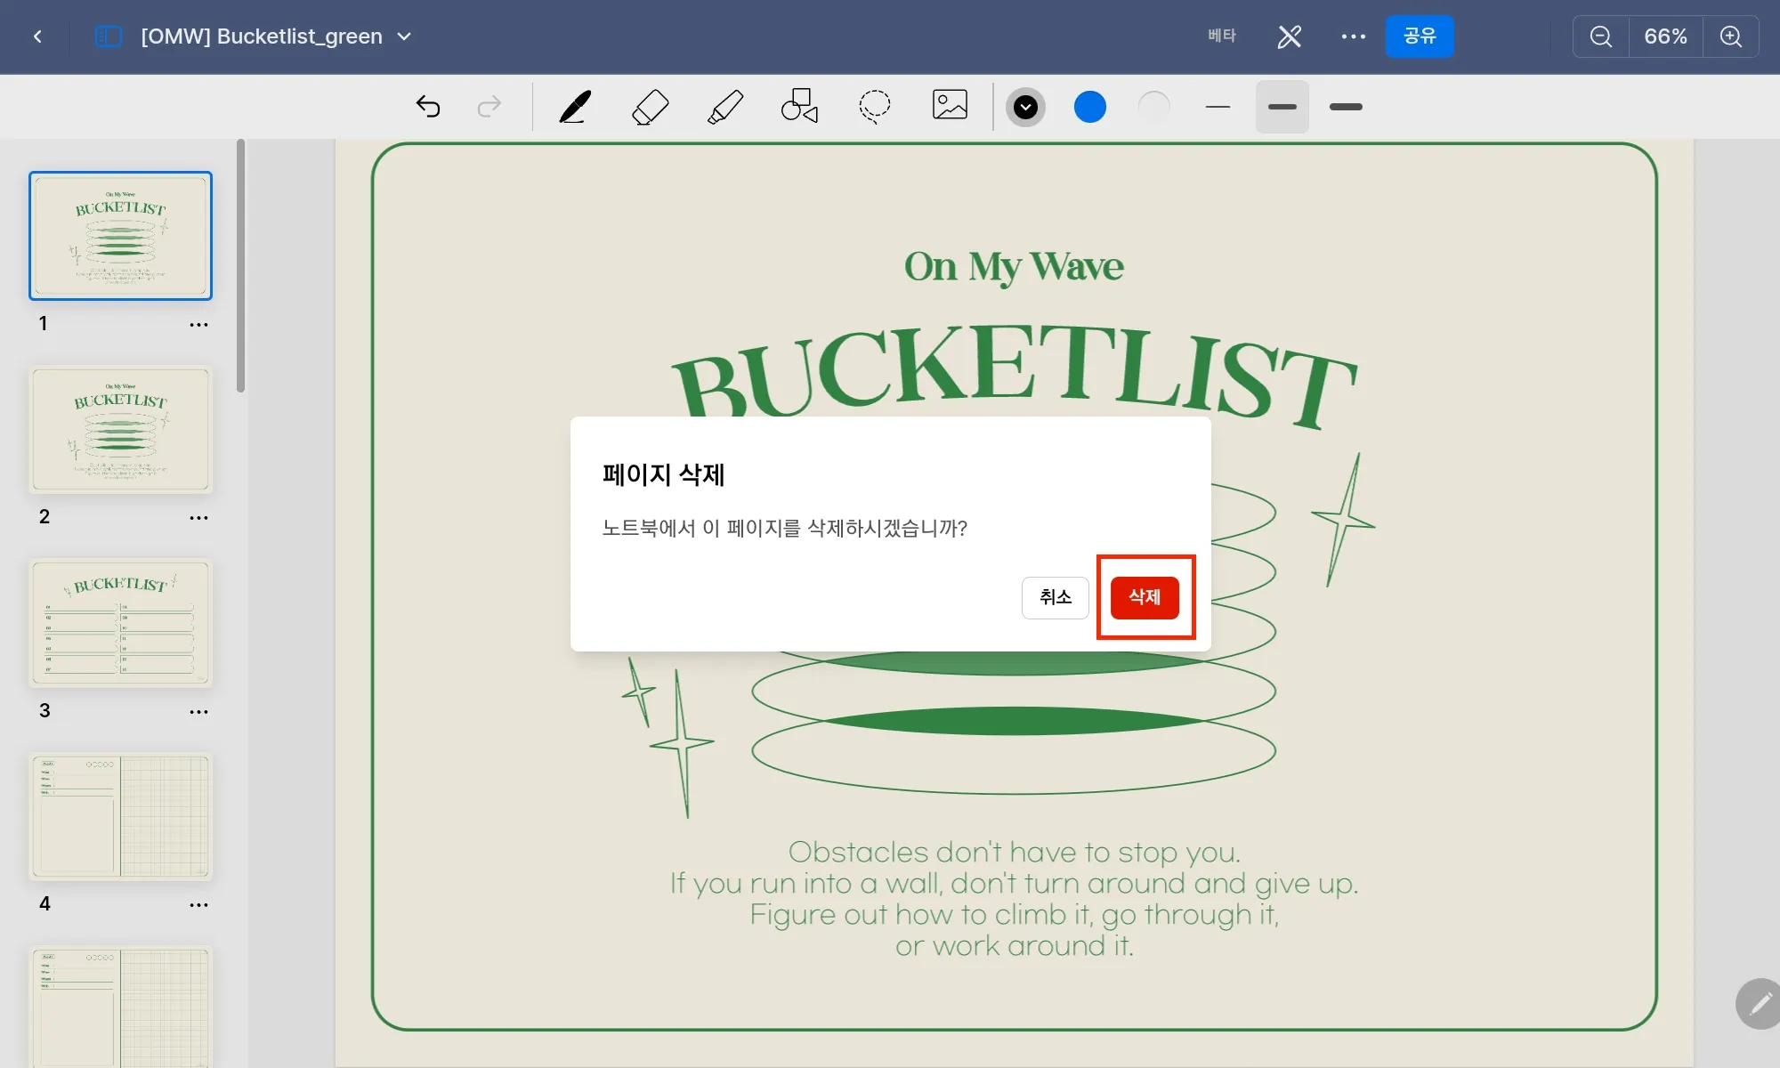The width and height of the screenshot is (1780, 1068).
Task: Click the 취소 cancel button
Action: [1055, 597]
